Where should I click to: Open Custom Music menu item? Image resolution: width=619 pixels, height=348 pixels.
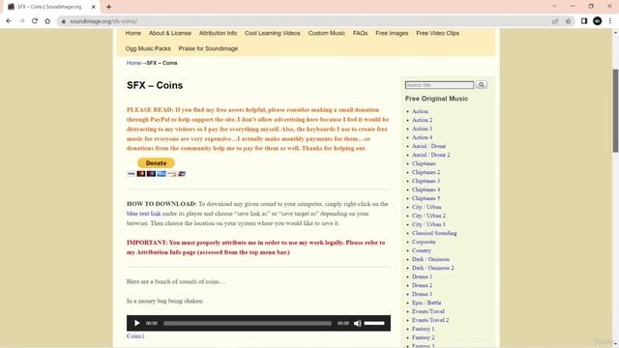(x=327, y=33)
